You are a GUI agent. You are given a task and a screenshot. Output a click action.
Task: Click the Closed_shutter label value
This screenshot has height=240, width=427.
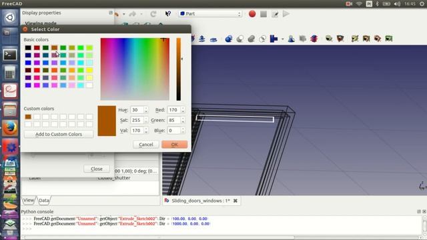click(x=114, y=178)
